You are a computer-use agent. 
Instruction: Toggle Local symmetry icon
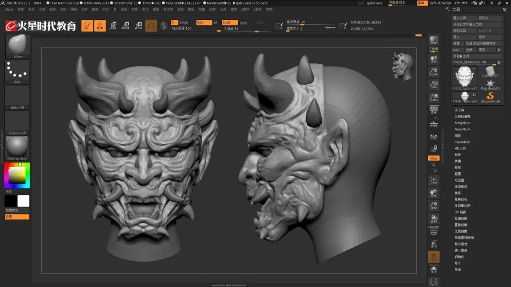coord(433,137)
